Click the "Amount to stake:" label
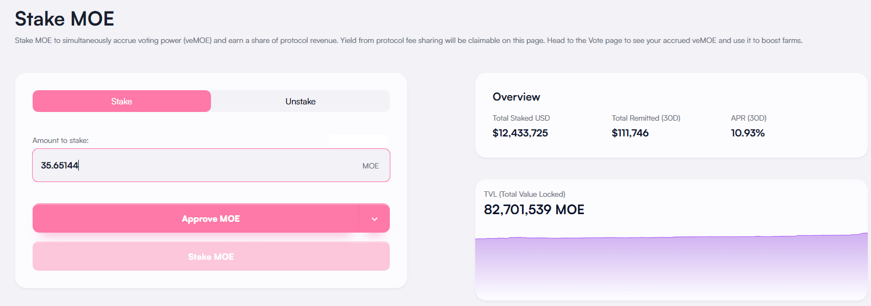The height and width of the screenshot is (306, 871). [60, 140]
